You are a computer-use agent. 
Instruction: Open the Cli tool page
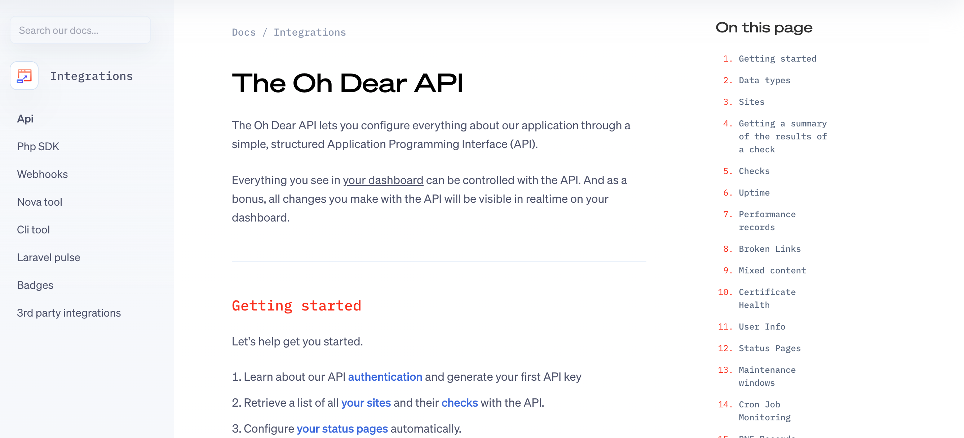click(33, 229)
